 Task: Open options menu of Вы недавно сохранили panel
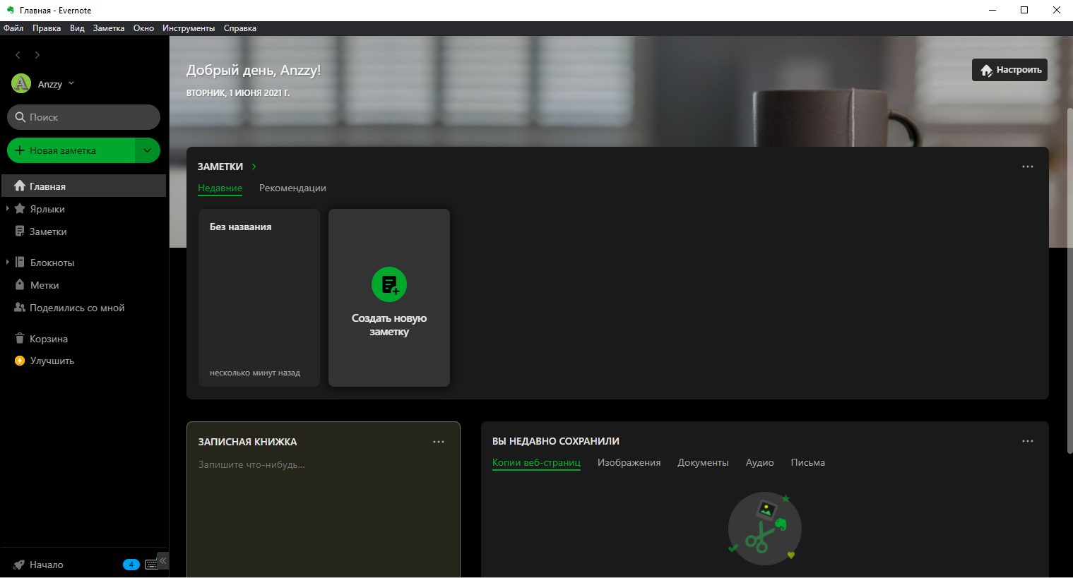[1028, 440]
